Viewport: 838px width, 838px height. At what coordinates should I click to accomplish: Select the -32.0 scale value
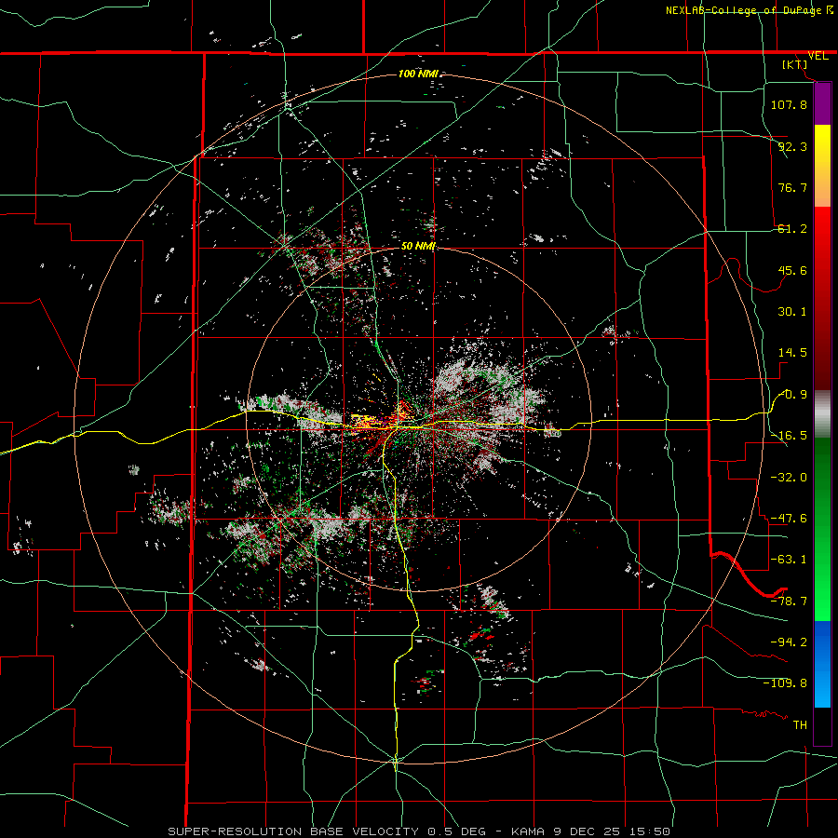point(789,478)
